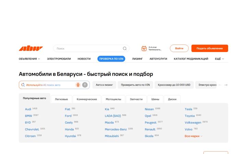Open Audi listings
Screen dimensions: 247x154
click(28, 109)
